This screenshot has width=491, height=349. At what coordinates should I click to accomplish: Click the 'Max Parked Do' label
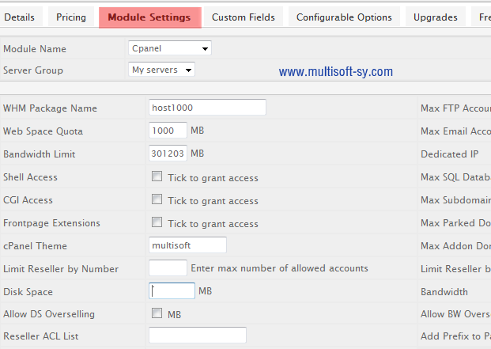[x=455, y=222]
